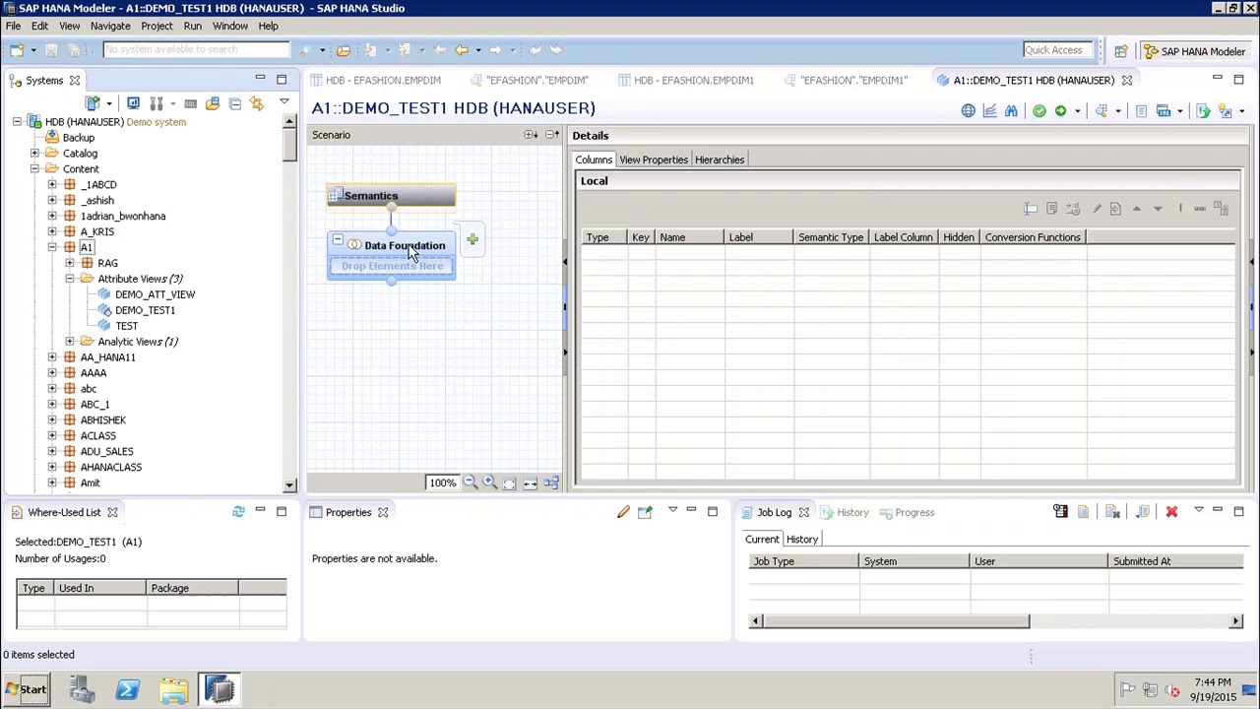Click the open folder icon in main toolbar
The image size is (1260, 709).
click(344, 50)
